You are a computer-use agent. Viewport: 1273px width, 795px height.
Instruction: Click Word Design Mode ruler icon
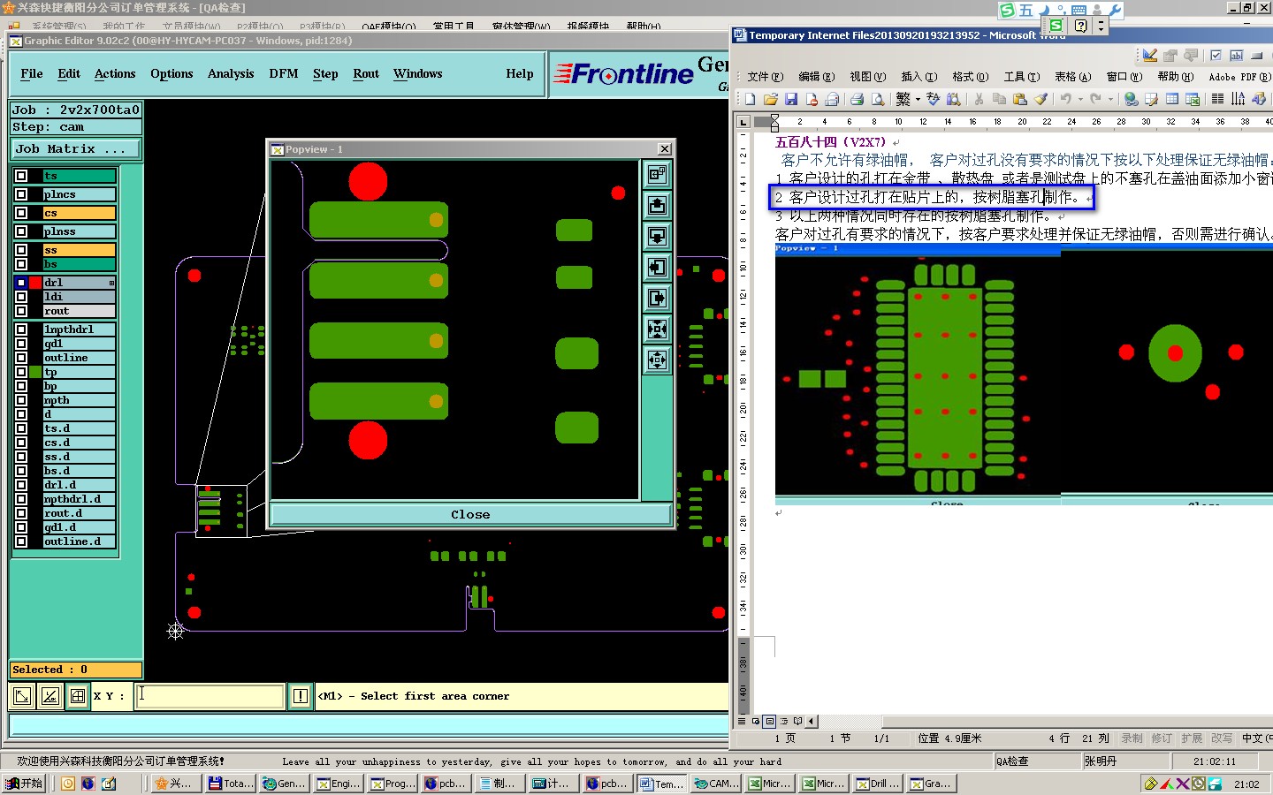pos(1149,55)
